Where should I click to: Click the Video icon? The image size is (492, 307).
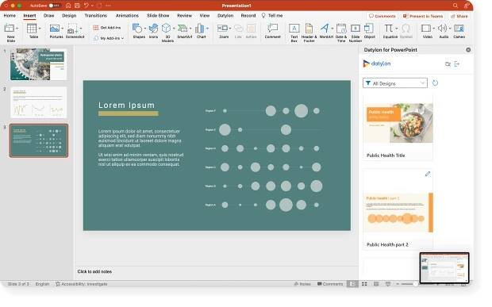click(426, 29)
